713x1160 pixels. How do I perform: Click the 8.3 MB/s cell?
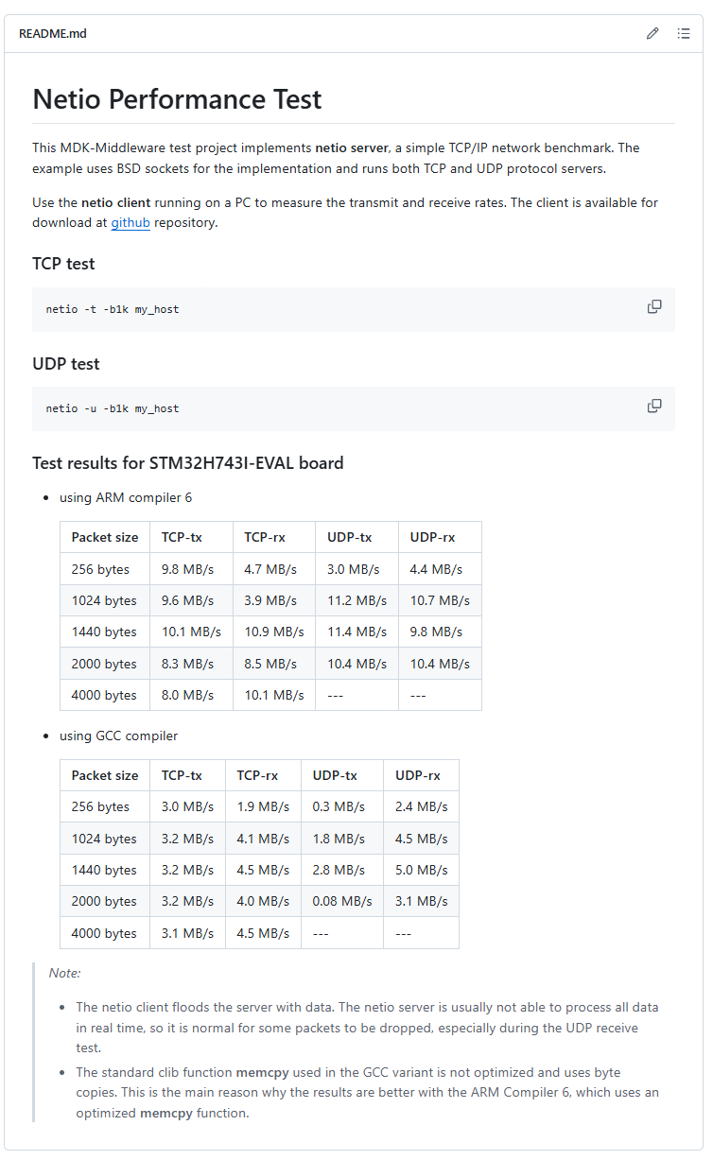[x=192, y=664]
